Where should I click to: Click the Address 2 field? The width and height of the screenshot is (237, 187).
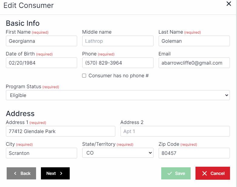click(x=175, y=131)
